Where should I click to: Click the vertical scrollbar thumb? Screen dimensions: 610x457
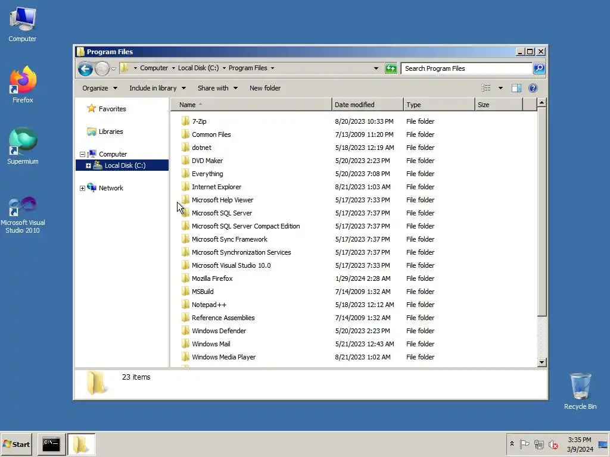click(x=542, y=212)
